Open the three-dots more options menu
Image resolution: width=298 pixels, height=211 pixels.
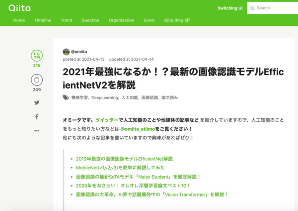(37, 130)
